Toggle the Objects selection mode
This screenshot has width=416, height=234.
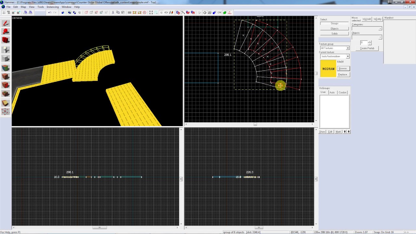tap(334, 29)
